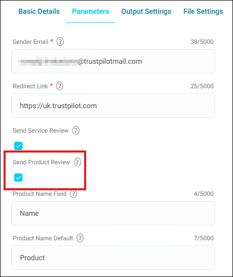Select the Redirect Link label
The height and width of the screenshot is (277, 233).
tap(30, 86)
